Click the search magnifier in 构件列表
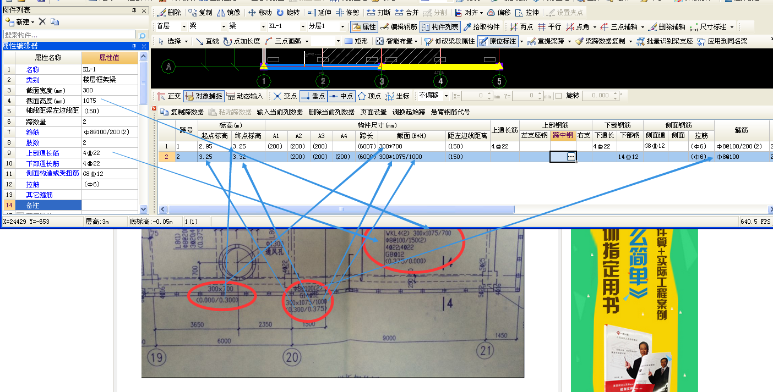This screenshot has height=392, width=773. click(143, 35)
